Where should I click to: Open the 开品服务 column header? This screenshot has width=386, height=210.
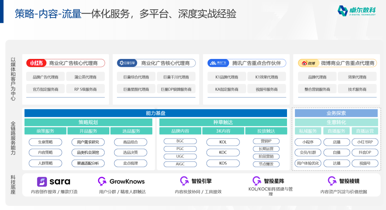(x=88, y=131)
